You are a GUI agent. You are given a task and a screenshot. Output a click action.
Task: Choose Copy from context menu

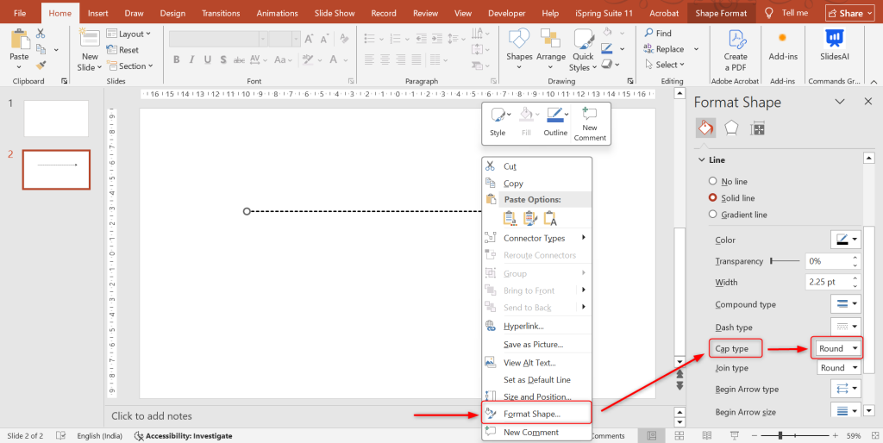536,184
